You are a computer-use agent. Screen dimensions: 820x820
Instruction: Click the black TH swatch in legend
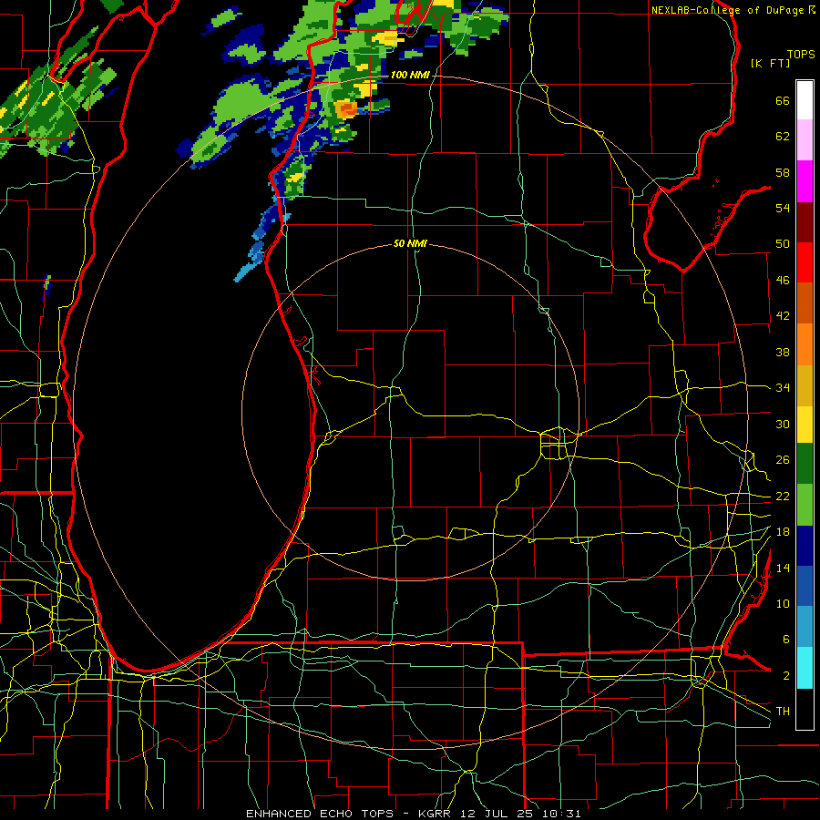(x=805, y=709)
